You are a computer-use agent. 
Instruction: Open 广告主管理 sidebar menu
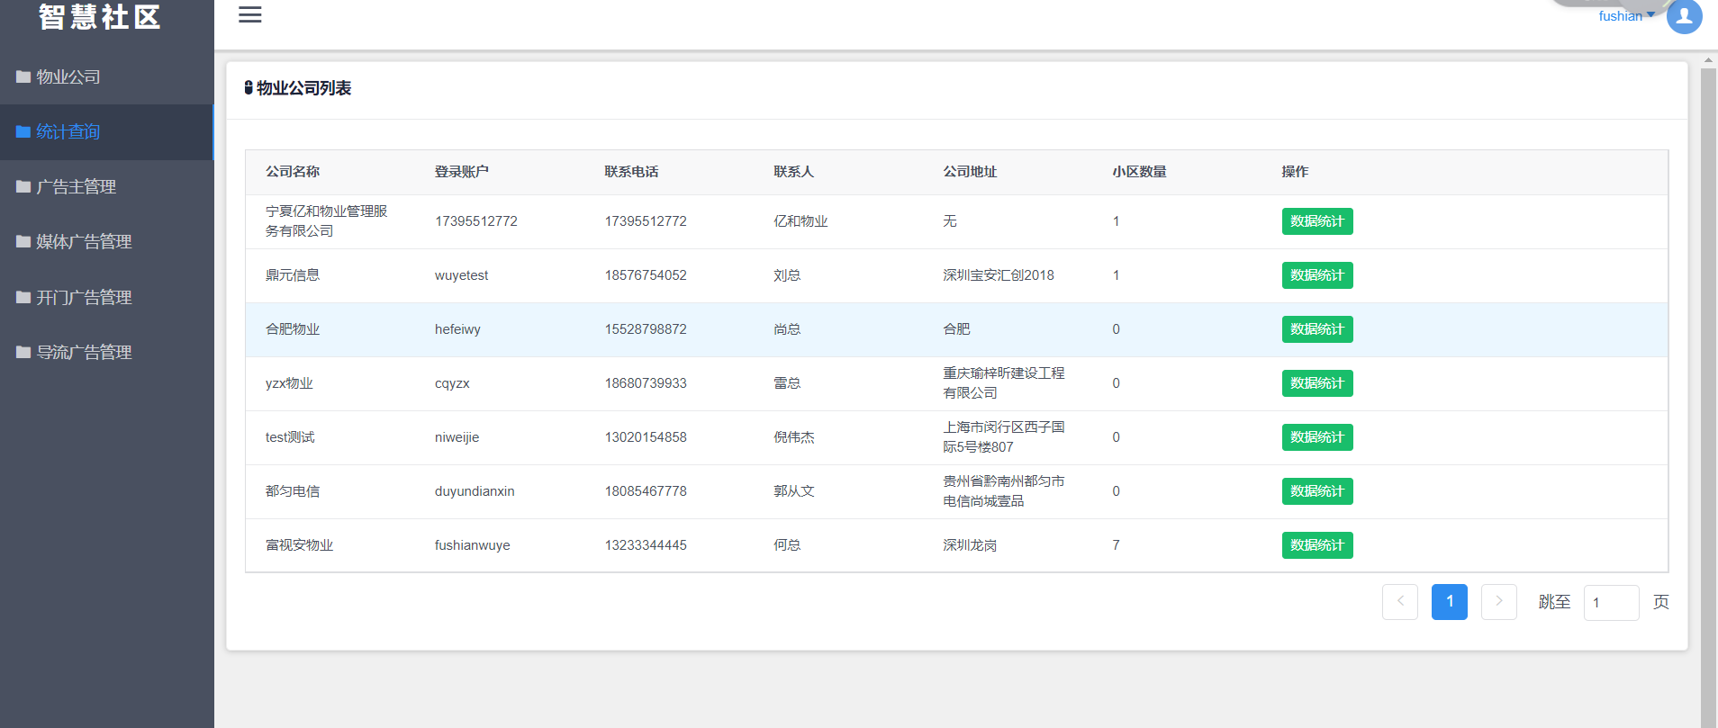point(106,187)
